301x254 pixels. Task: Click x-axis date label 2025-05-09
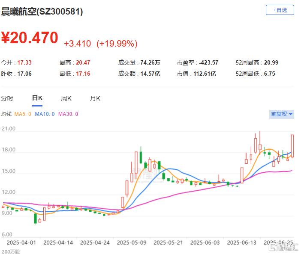pos(132,243)
